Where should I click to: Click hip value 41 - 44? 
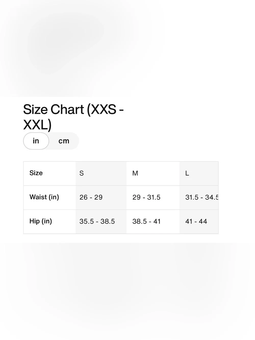pyautogui.click(x=196, y=221)
